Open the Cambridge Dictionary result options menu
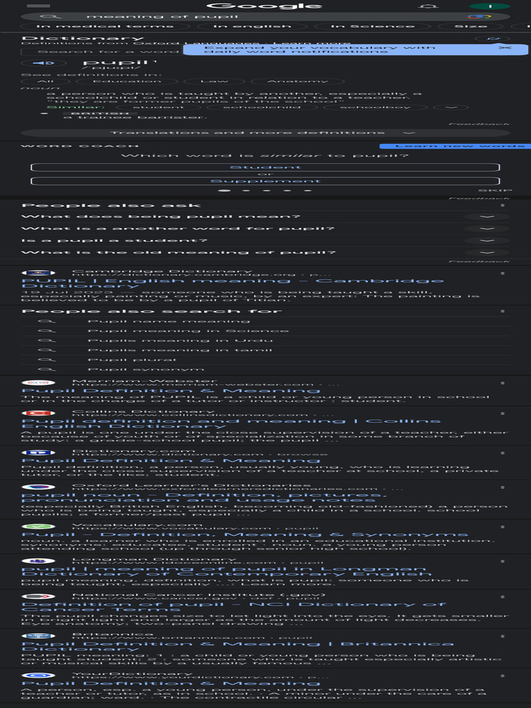531x708 pixels. point(503,273)
